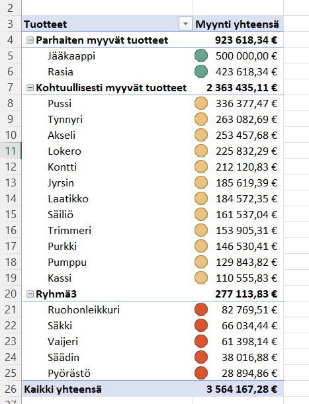Click the red indicator icon for Pyörästö

coord(201,373)
